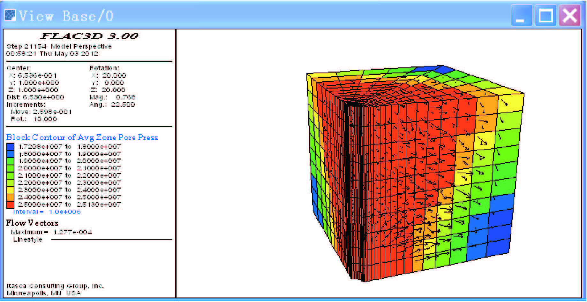
Task: Click the Step 21154 Model Perspective line
Action: 59,46
